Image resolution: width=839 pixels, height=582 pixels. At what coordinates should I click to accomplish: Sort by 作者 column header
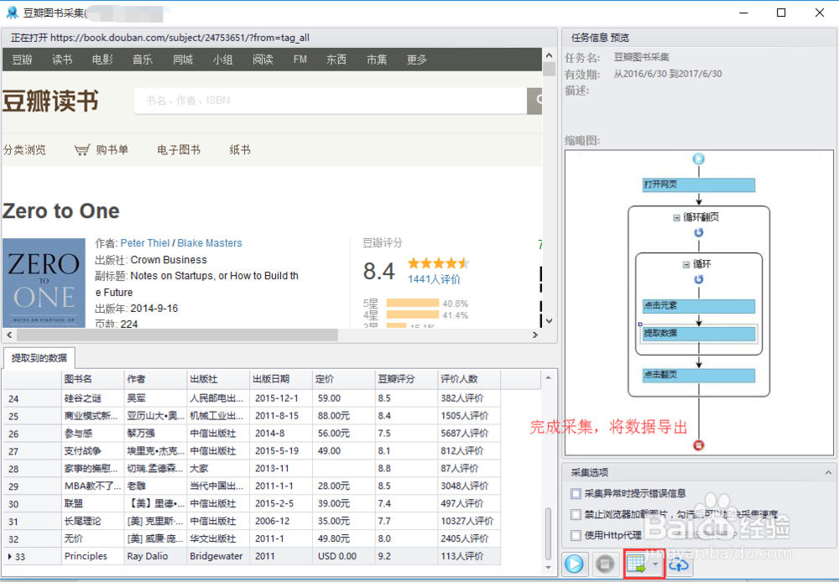(x=156, y=379)
